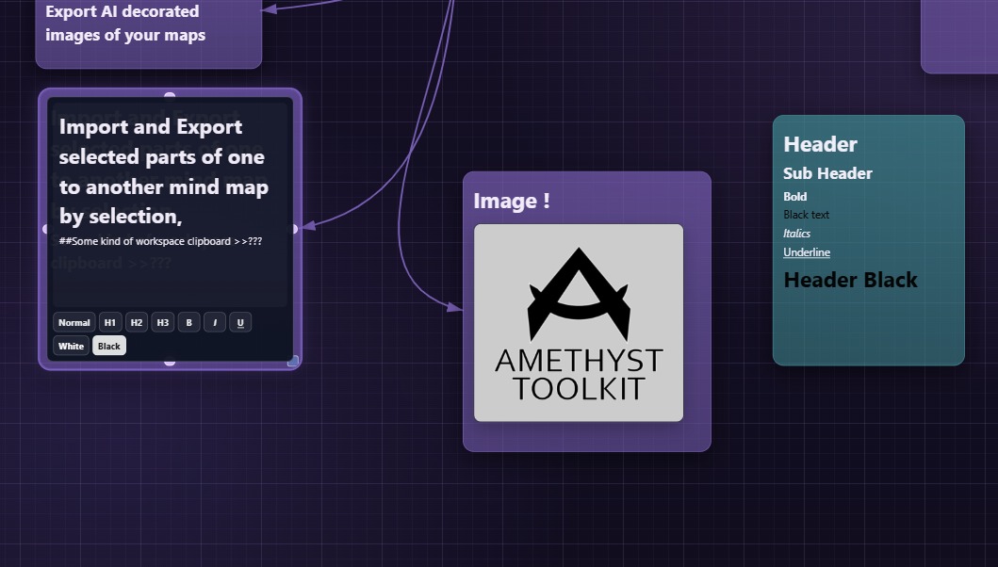The width and height of the screenshot is (998, 567).
Task: Toggle italic formatting button
Action: pos(215,323)
